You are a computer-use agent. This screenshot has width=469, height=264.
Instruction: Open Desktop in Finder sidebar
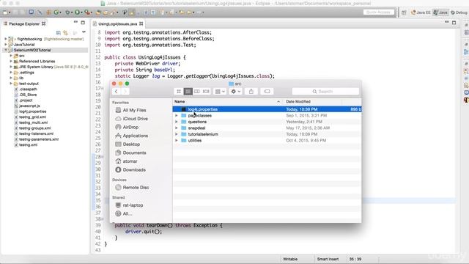click(x=131, y=144)
